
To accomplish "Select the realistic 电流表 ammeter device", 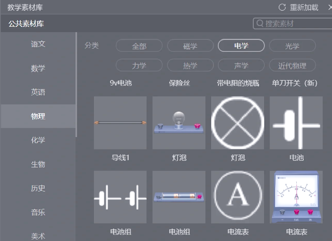I will click(x=296, y=197).
